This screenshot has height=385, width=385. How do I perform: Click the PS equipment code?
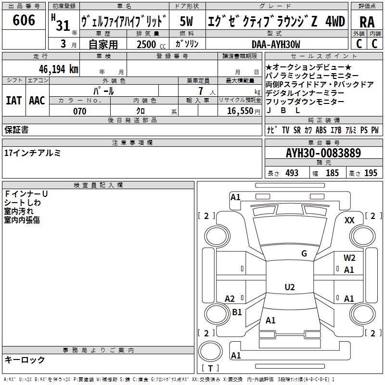coord(364,130)
